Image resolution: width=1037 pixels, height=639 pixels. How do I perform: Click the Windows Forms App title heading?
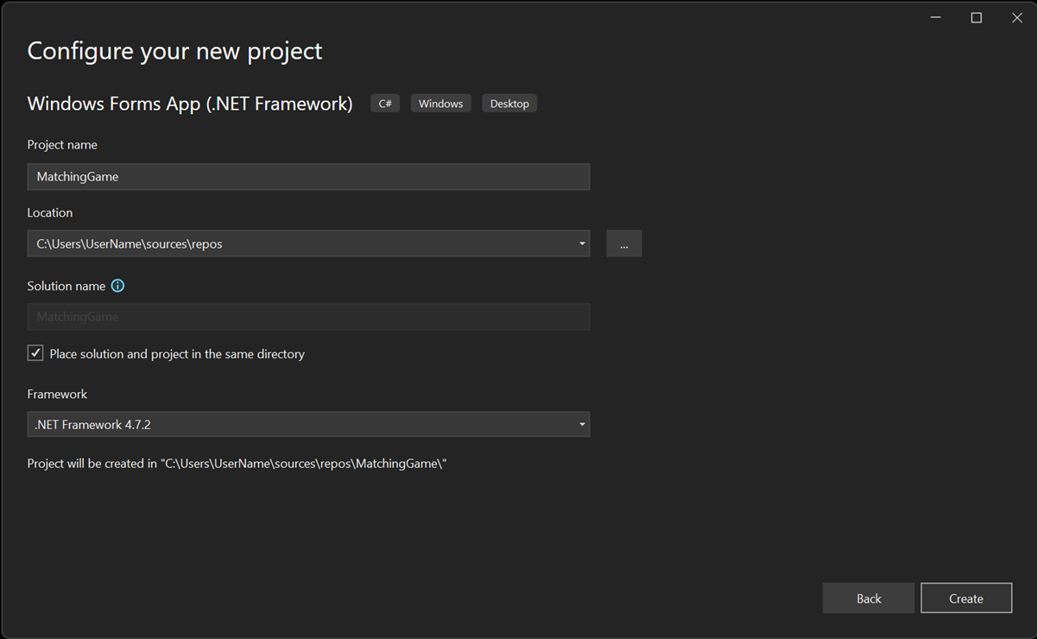190,103
